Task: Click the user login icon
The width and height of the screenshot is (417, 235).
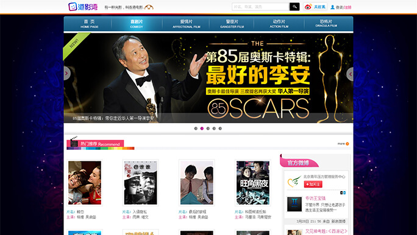Action: 332,7
